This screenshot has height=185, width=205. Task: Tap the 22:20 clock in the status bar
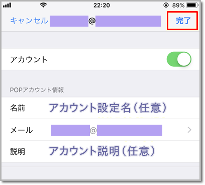pos(101,6)
